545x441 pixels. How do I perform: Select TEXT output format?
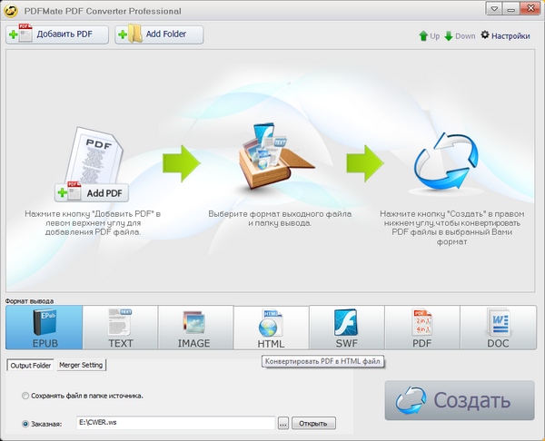click(x=120, y=328)
